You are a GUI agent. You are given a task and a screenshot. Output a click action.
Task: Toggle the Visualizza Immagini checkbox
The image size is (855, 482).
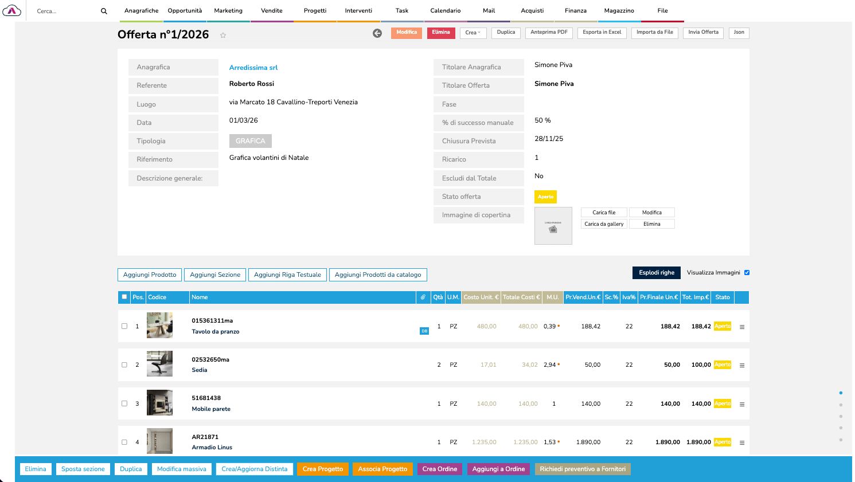tap(747, 273)
